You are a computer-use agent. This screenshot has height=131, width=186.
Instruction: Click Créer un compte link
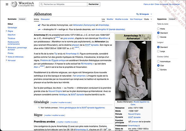click(161, 4)
